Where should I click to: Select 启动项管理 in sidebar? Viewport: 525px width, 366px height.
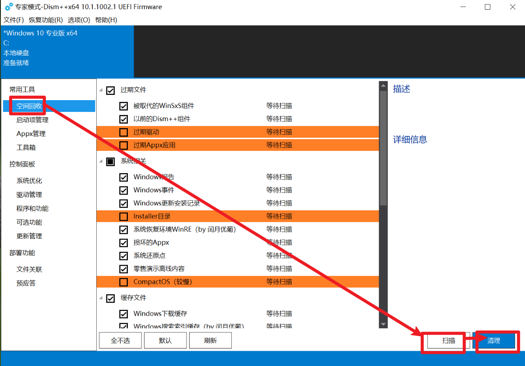point(32,120)
